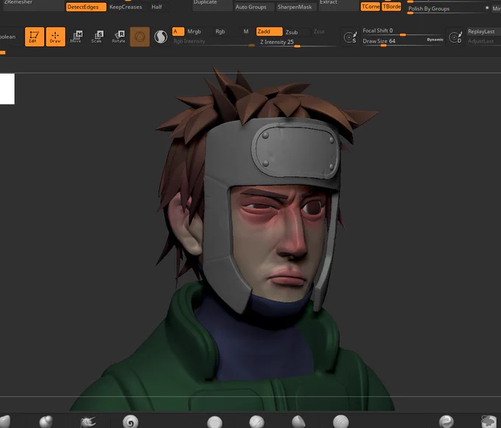Pick the spiral-pattern brush in bottom shelf

coord(130,421)
